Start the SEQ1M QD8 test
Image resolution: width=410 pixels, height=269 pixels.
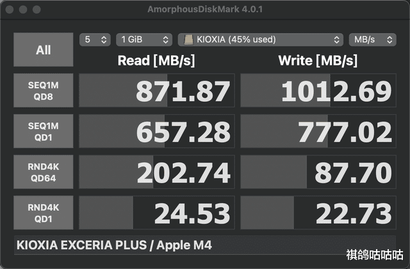click(x=44, y=90)
